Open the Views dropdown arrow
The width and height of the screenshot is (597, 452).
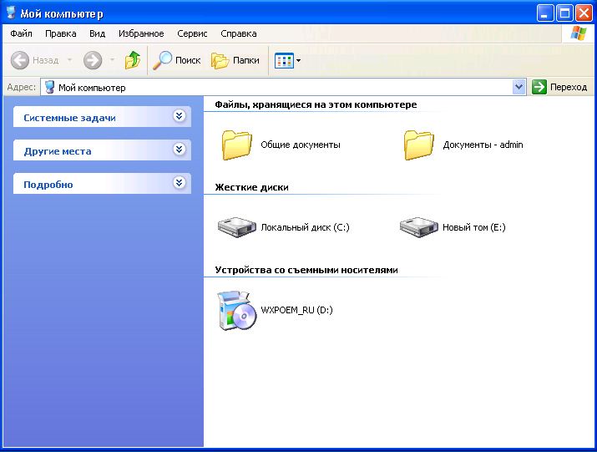click(299, 60)
